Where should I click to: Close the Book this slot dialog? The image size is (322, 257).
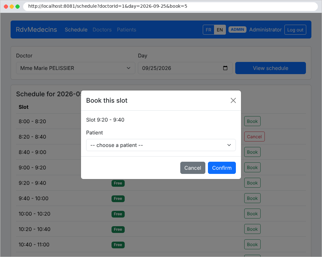pyautogui.click(x=233, y=100)
